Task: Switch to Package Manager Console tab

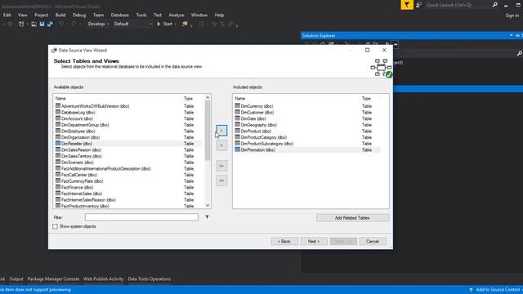Action: (x=53, y=279)
